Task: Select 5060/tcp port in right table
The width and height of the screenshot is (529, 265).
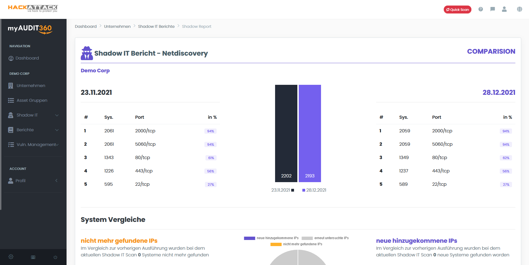Action: [442, 144]
